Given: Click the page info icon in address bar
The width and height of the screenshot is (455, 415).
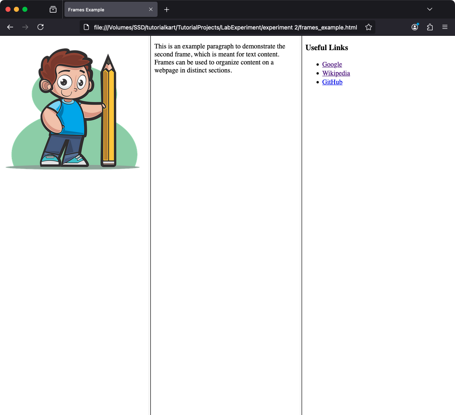Looking at the screenshot, I should click(x=86, y=27).
